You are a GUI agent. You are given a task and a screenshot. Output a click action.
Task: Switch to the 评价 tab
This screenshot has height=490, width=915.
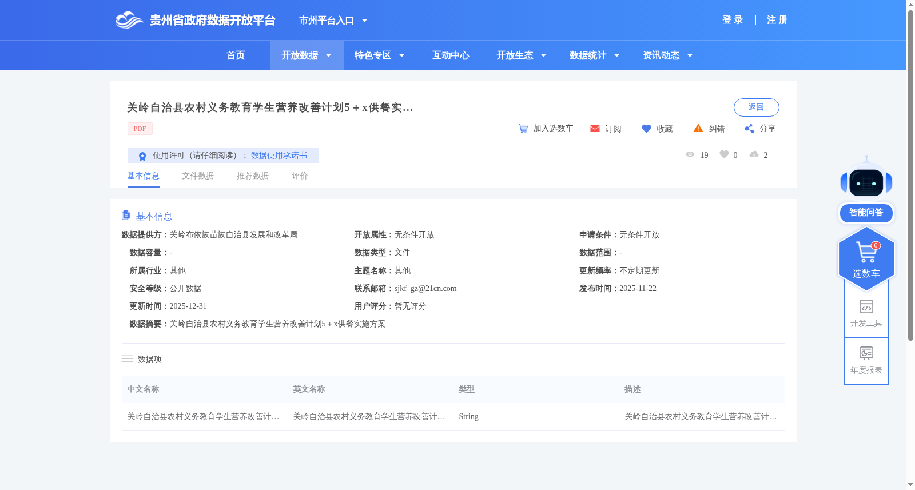tap(300, 176)
